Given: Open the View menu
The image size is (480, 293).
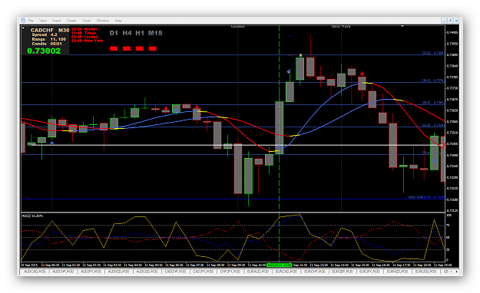Looking at the screenshot, I should [43, 21].
